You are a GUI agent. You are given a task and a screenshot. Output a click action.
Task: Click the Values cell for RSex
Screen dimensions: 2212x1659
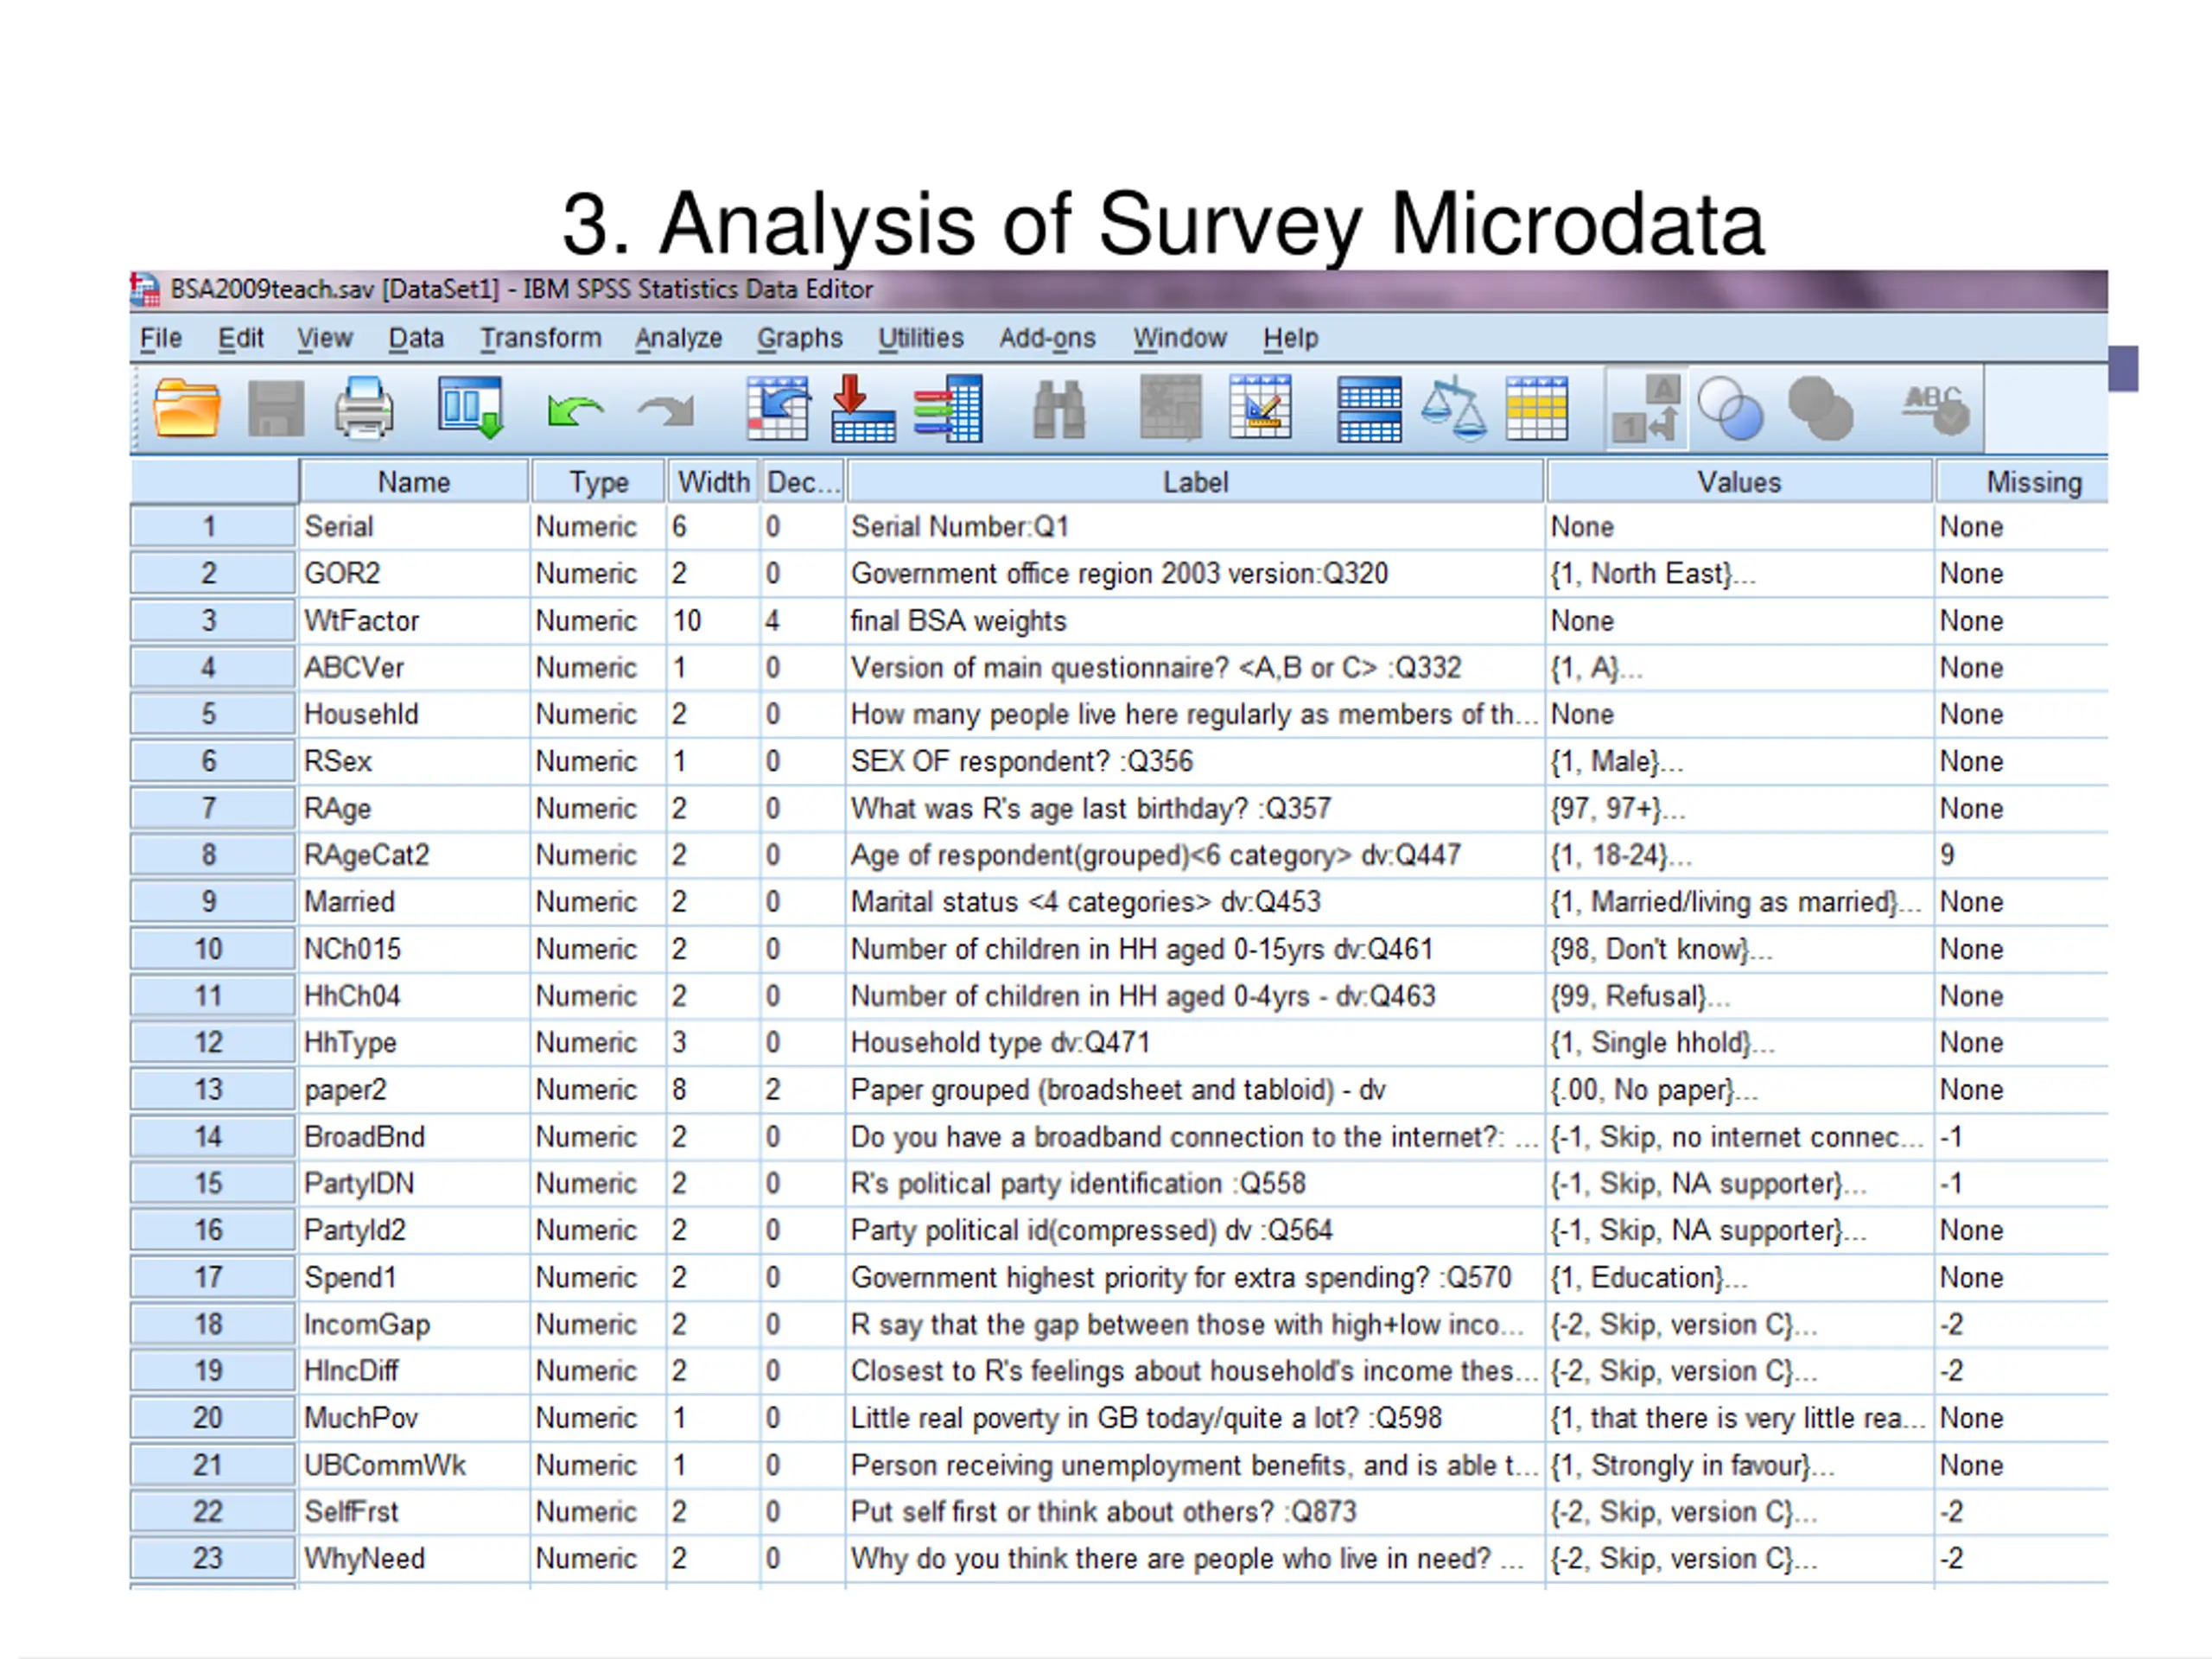pos(1739,761)
